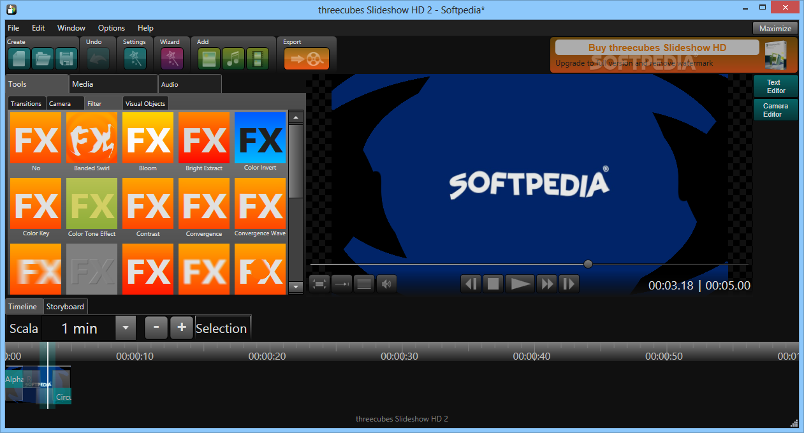Stop the preview playback
The width and height of the screenshot is (804, 433).
tap(493, 284)
